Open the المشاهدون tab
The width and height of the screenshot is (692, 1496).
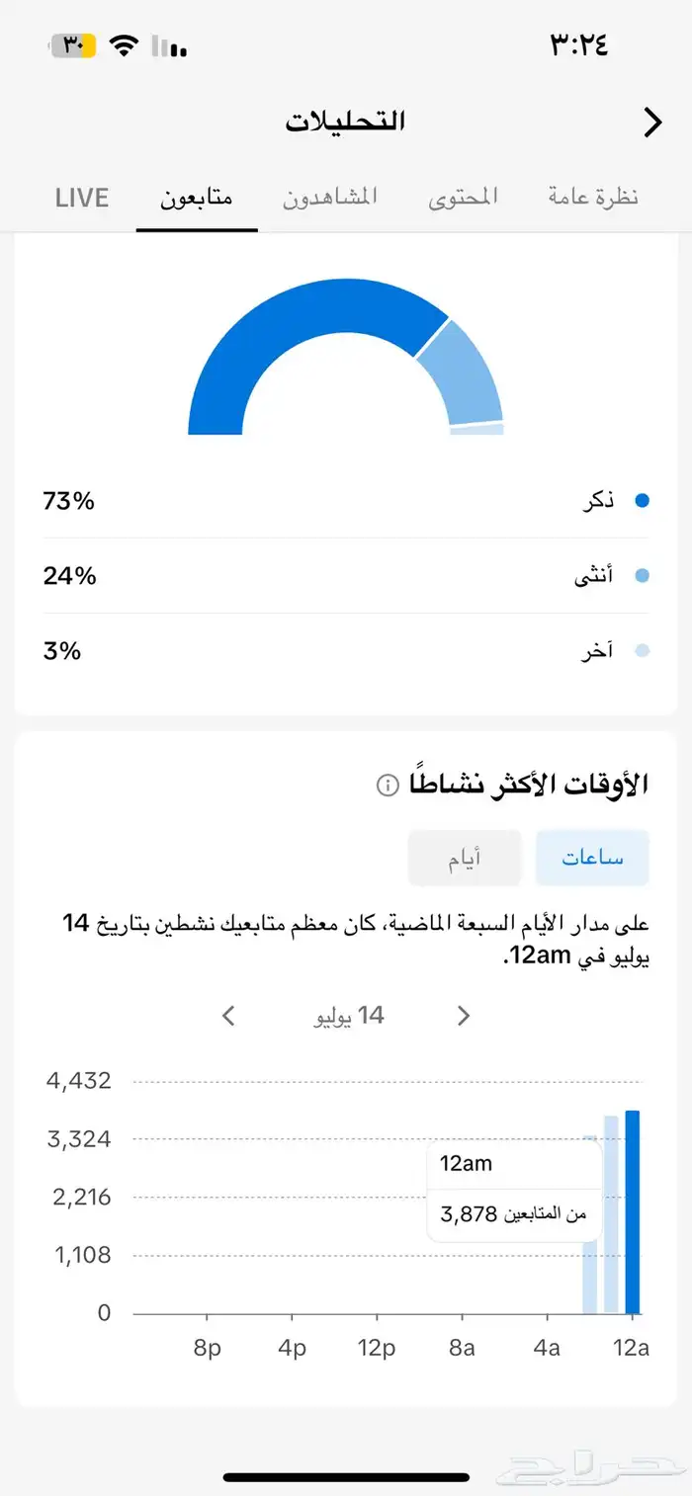click(330, 198)
